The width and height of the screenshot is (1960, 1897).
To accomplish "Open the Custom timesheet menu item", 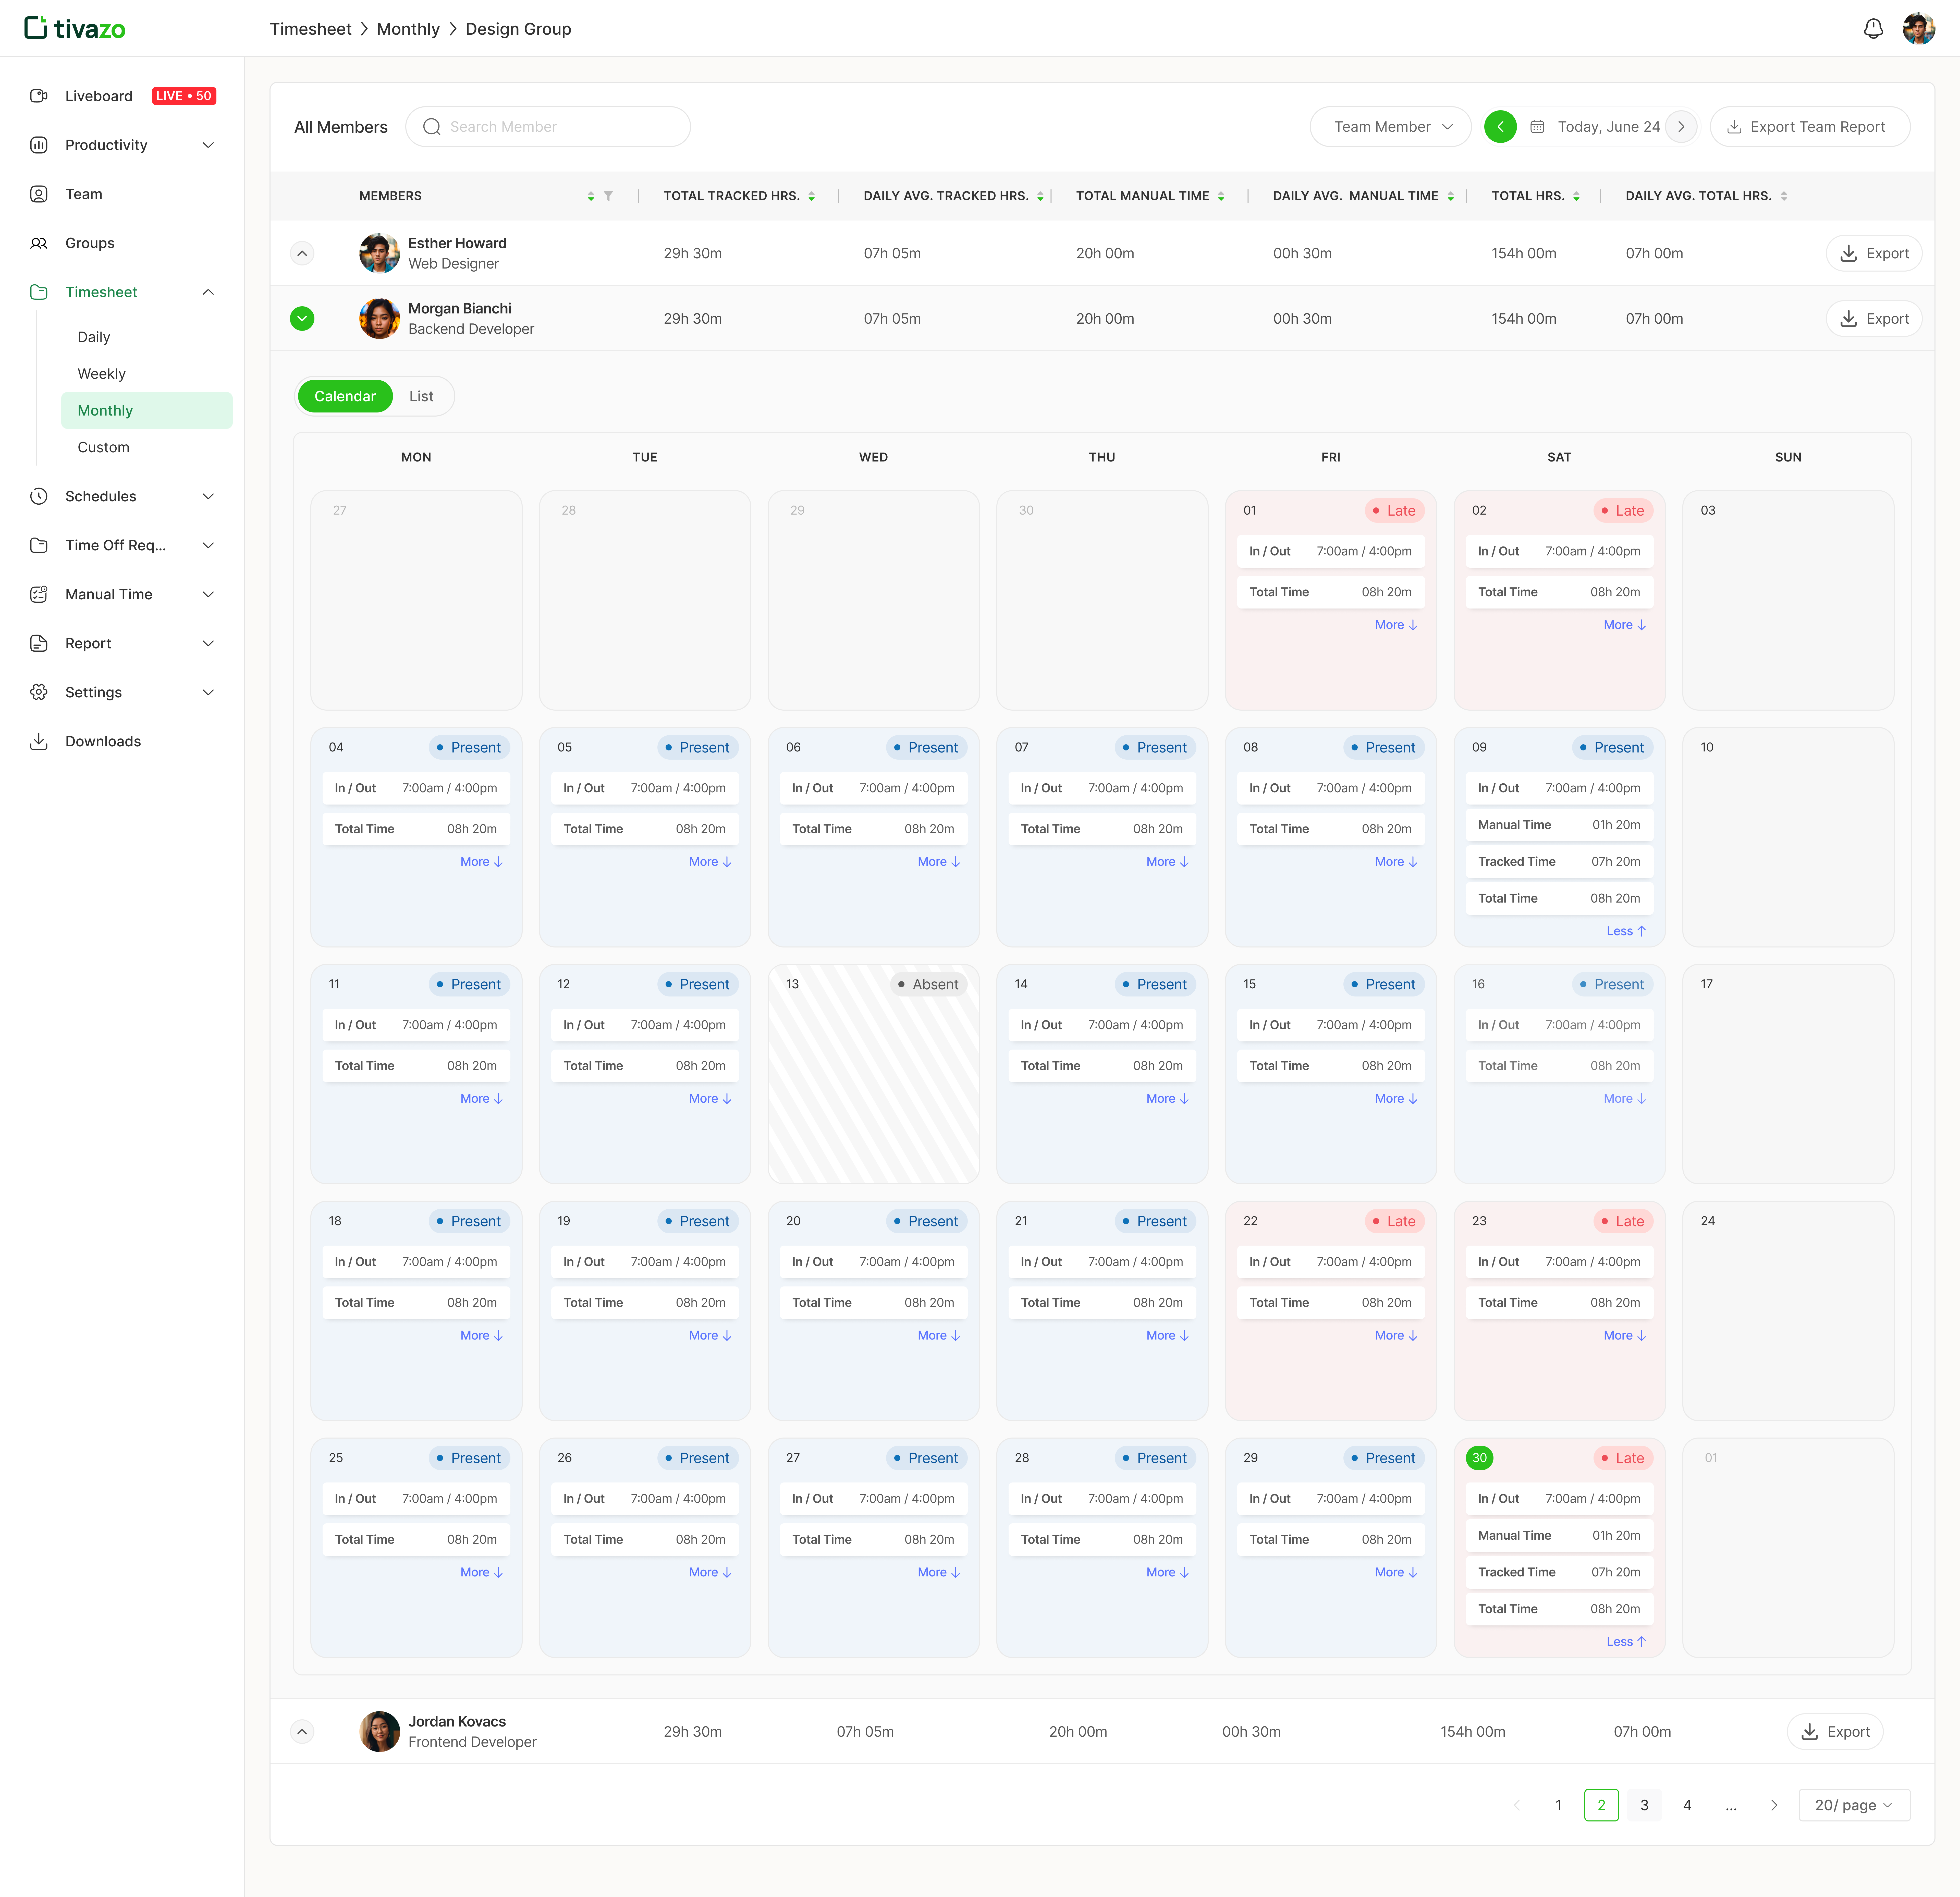I will [104, 447].
